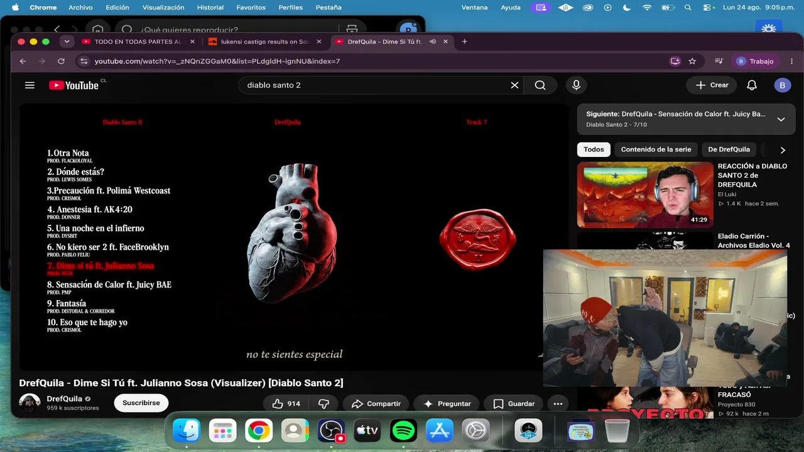The height and width of the screenshot is (452, 804).
Task: Open the Edición menu
Action: point(117,8)
